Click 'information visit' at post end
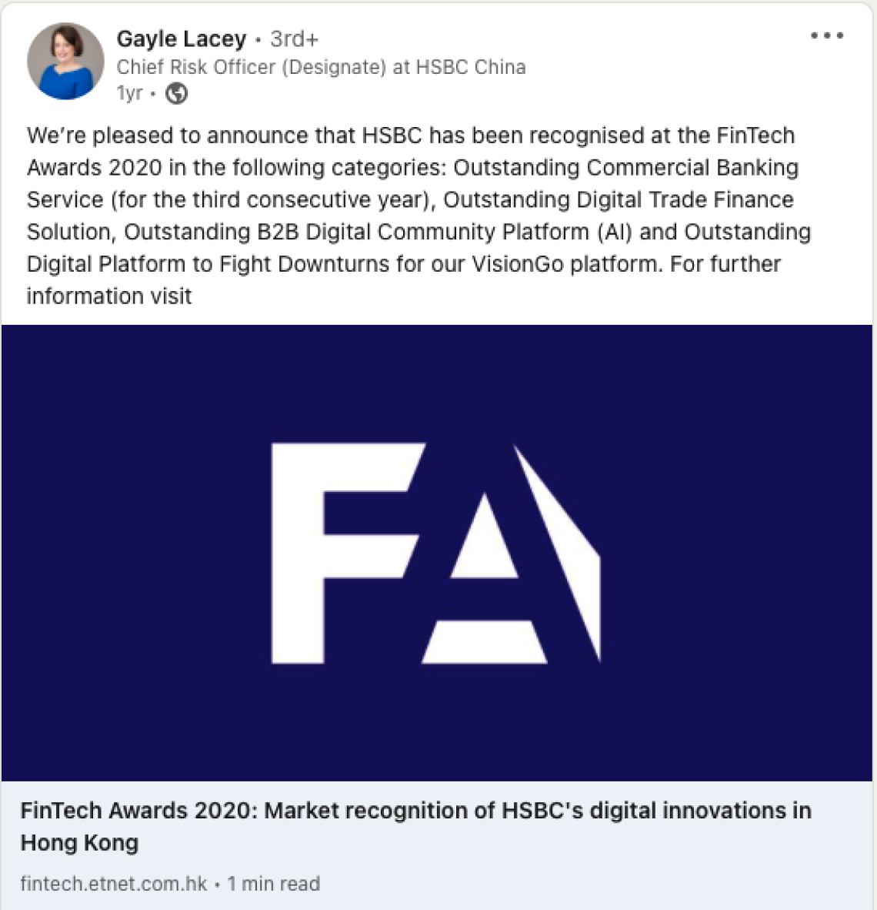Viewport: 877px width, 910px height. pyautogui.click(x=109, y=296)
